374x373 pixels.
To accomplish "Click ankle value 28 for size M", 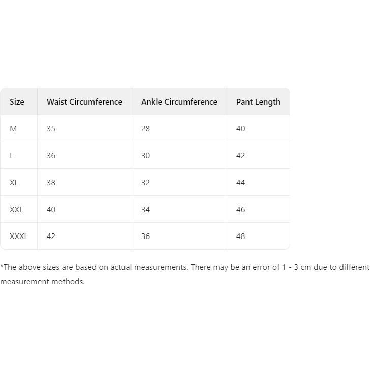I will click(x=146, y=129).
